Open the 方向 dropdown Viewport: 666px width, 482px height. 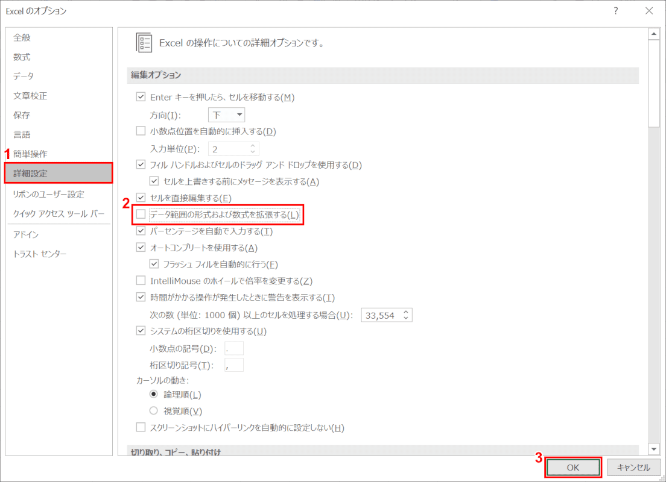226,115
